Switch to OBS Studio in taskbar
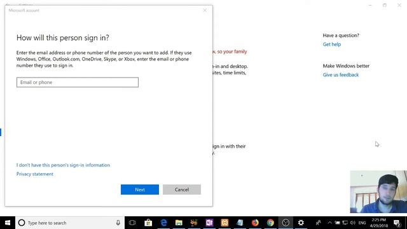Viewport: 407px width, 229px height. point(286,223)
